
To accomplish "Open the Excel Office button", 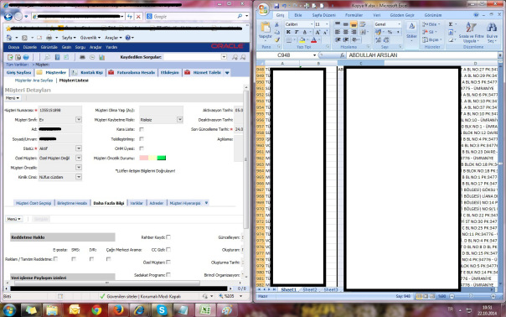I will [263, 9].
